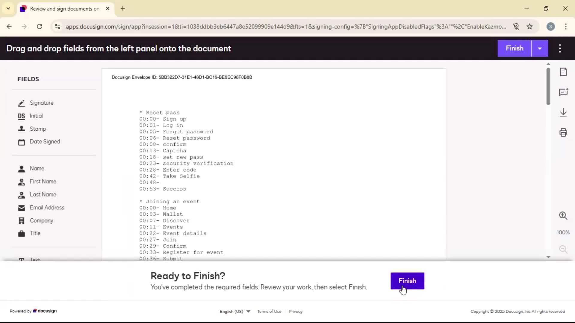
Task: Select the Stamp field icon
Action: (x=21, y=129)
